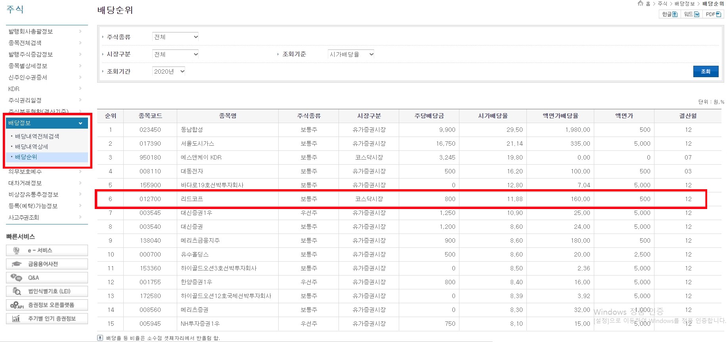Open the 시장구분 dropdown
The width and height of the screenshot is (727, 342).
(176, 54)
